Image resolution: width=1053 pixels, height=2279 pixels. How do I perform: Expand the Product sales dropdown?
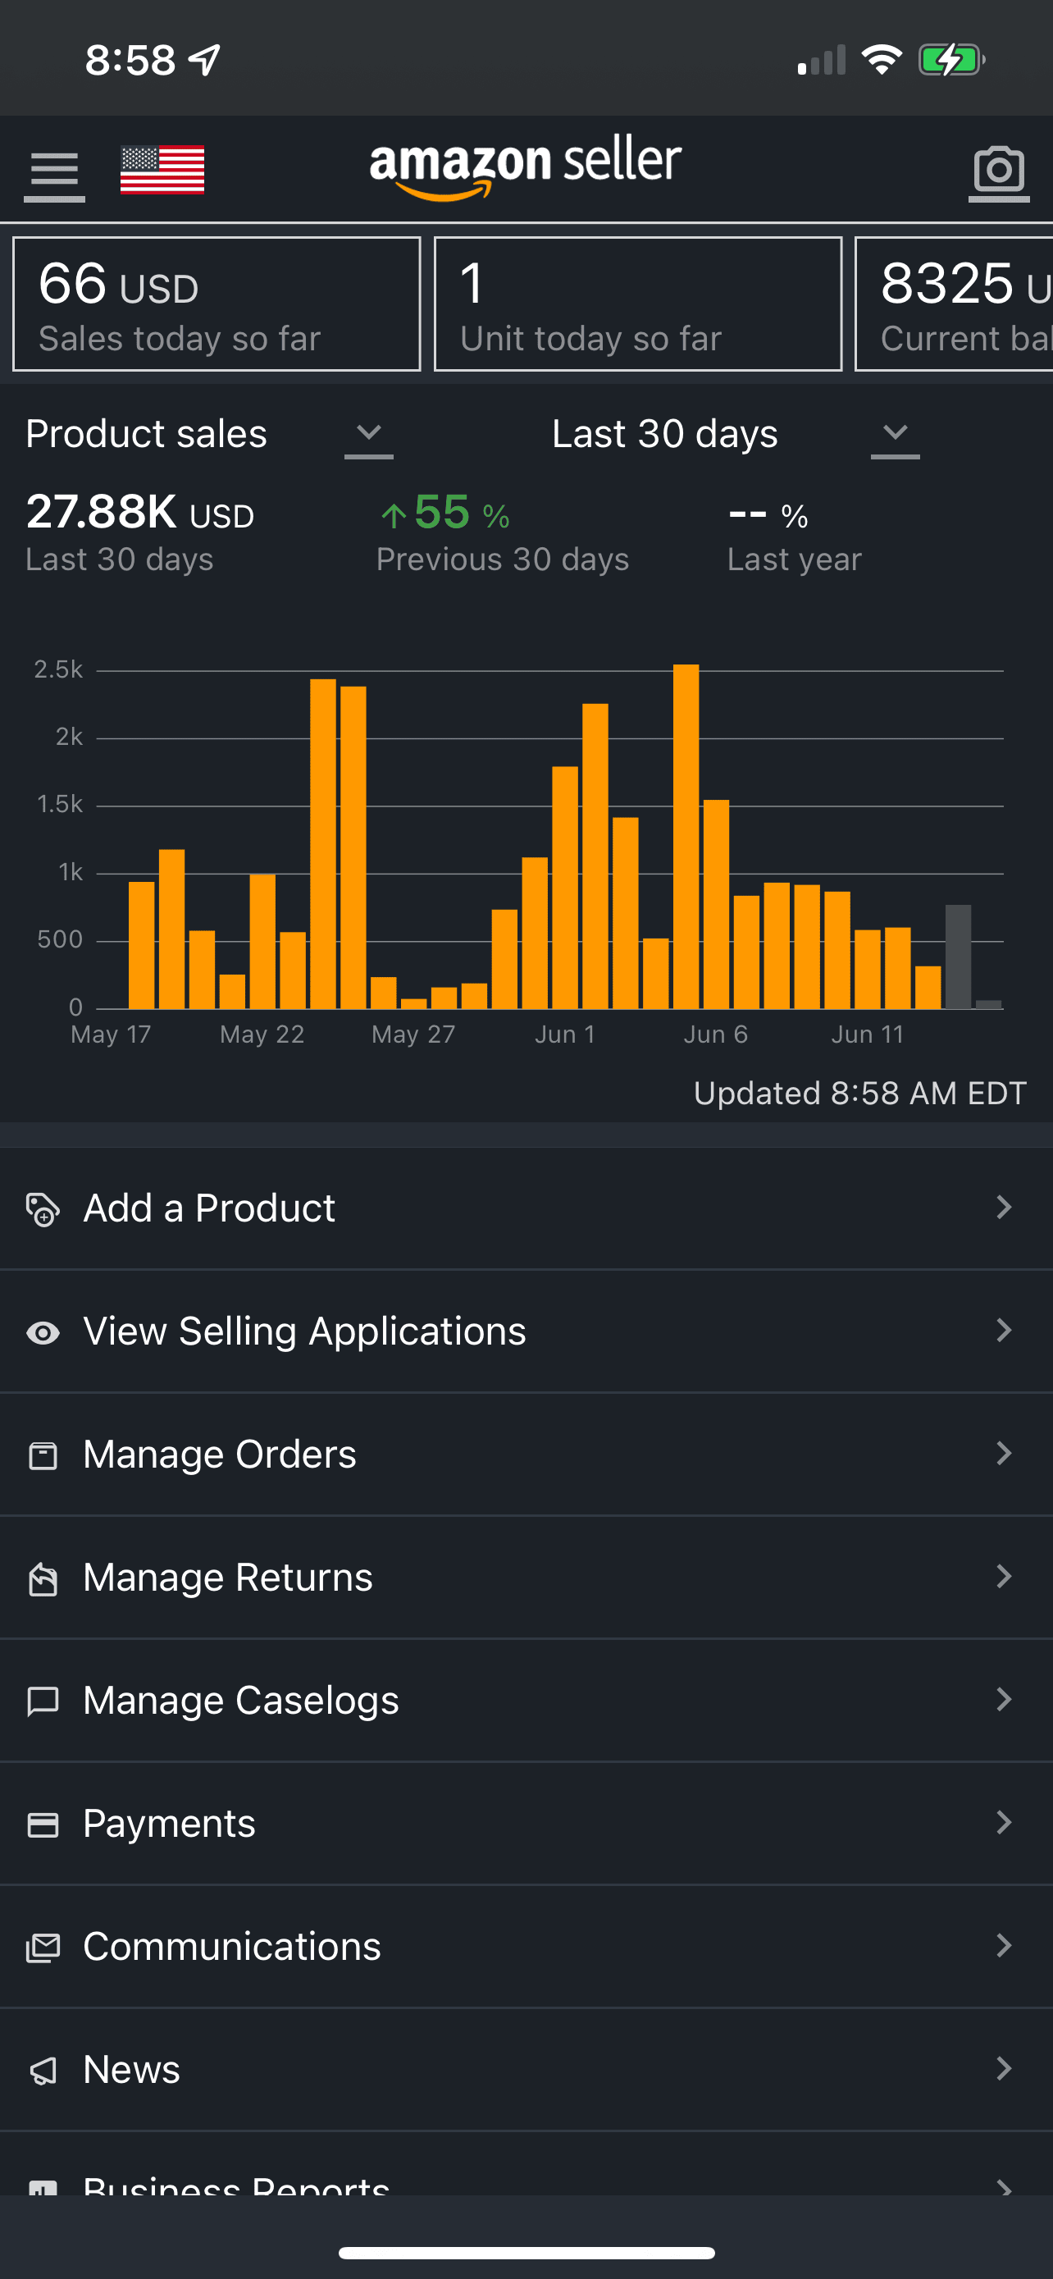point(367,435)
